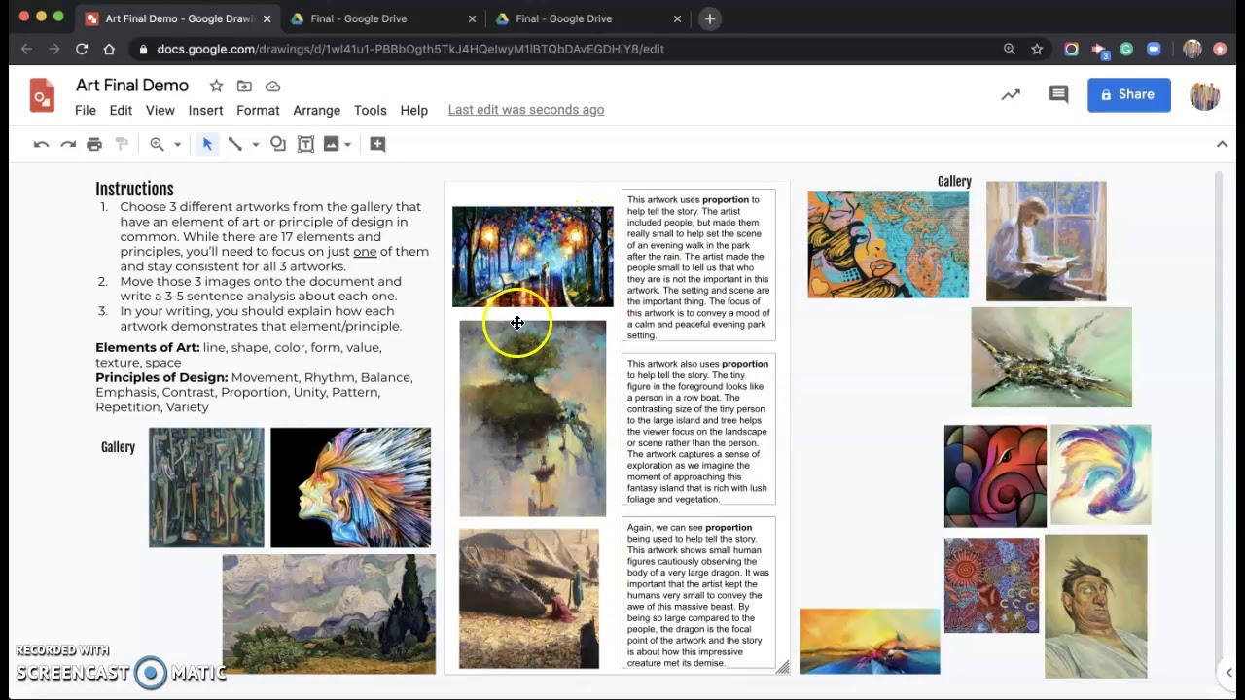Open the Help menu
Viewport: 1245px width, 700px height.
pos(413,110)
